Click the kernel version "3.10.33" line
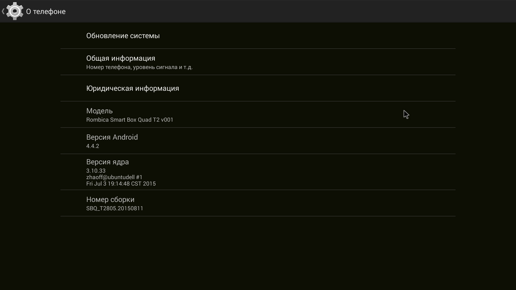Image resolution: width=516 pixels, height=290 pixels. 96,171
